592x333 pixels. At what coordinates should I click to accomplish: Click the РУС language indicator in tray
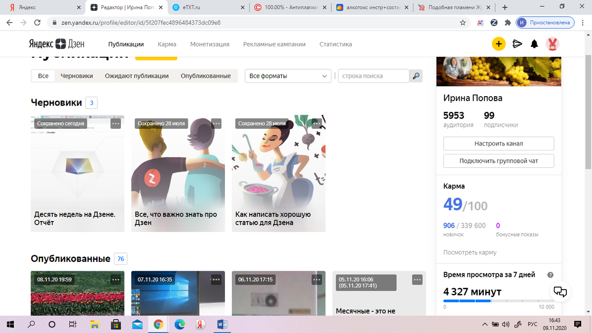533,324
